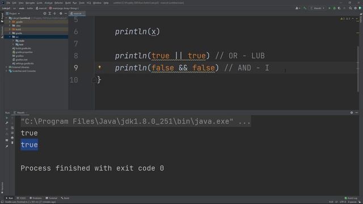This screenshot has height=204, width=363.
Task: Expand the build folder node
Action: pos(10,29)
